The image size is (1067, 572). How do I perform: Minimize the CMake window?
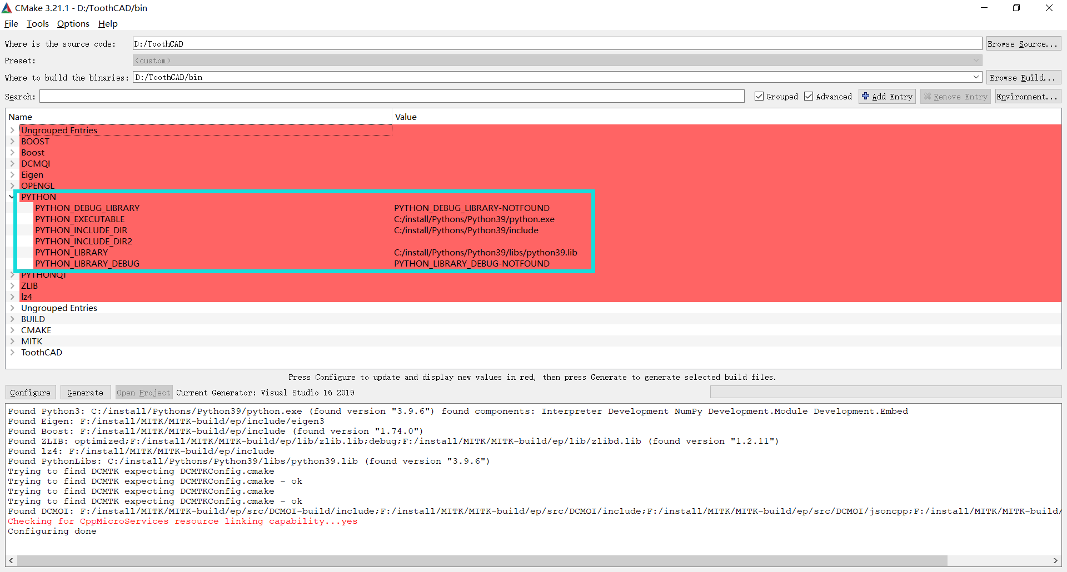coord(984,8)
